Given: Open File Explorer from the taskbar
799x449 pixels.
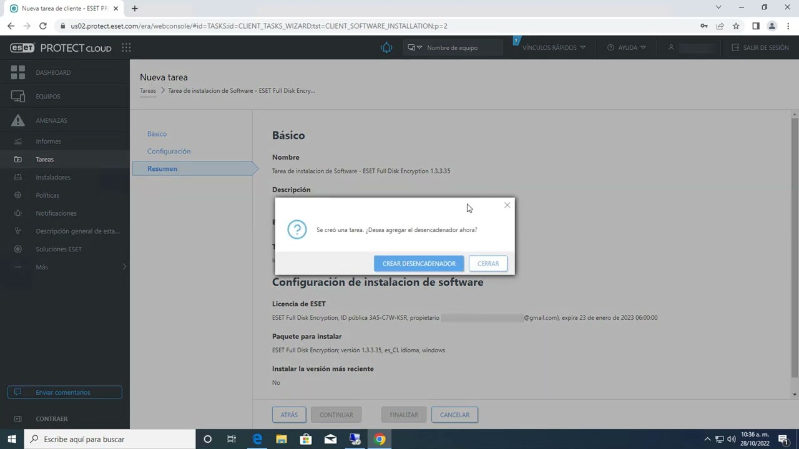Looking at the screenshot, I should (x=281, y=439).
